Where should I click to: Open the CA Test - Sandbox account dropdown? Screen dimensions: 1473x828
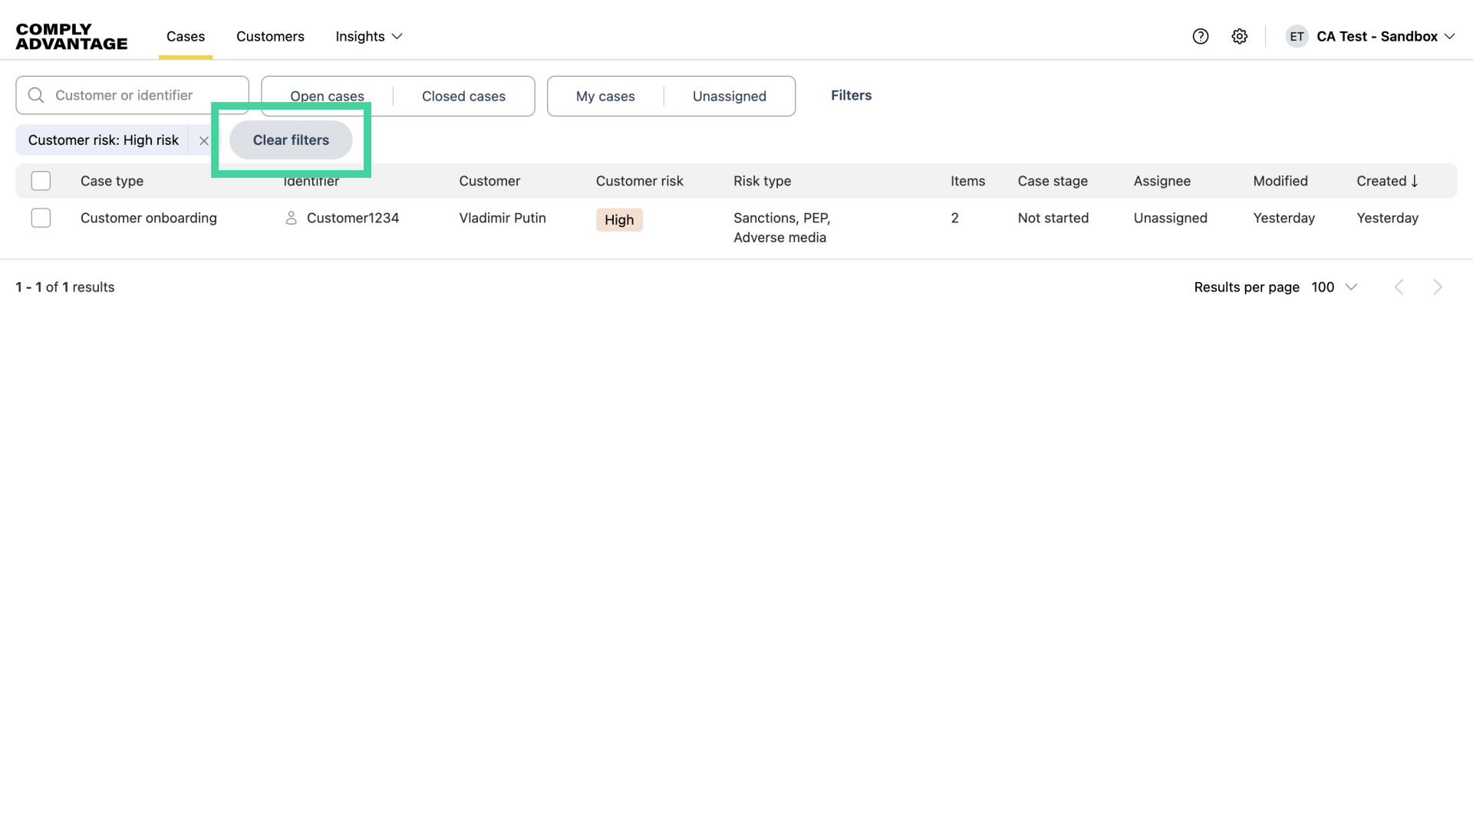1386,36
